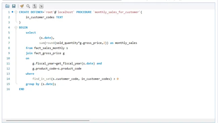Click the beautify/reformat broom icon
Image resolution: width=218 pixels, height=123 pixels.
[x=22, y=6]
